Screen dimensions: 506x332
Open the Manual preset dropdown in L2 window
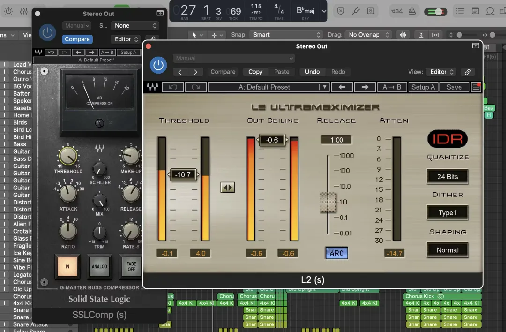pyautogui.click(x=234, y=58)
